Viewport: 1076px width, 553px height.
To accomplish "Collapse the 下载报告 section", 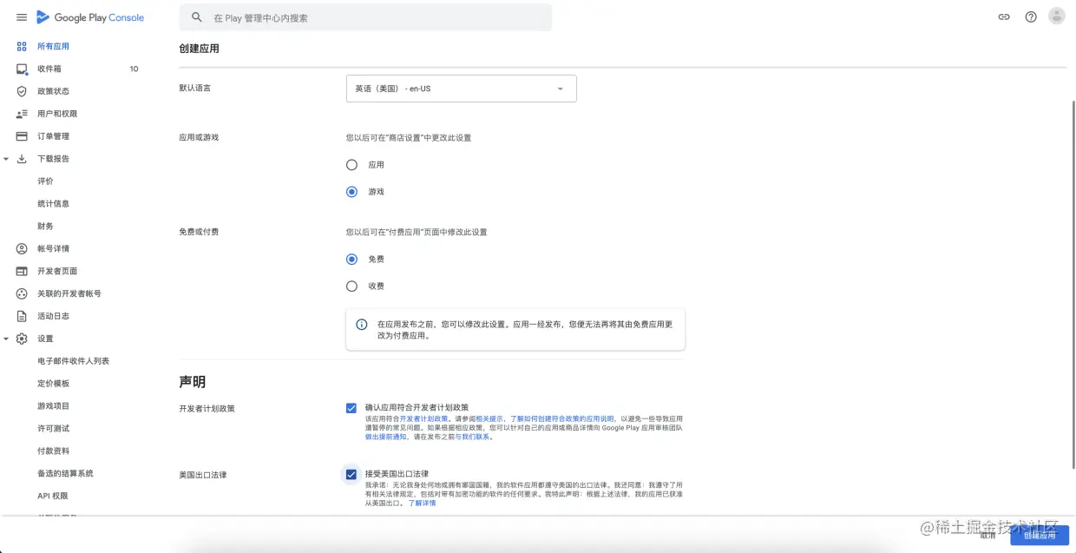I will tap(7, 158).
